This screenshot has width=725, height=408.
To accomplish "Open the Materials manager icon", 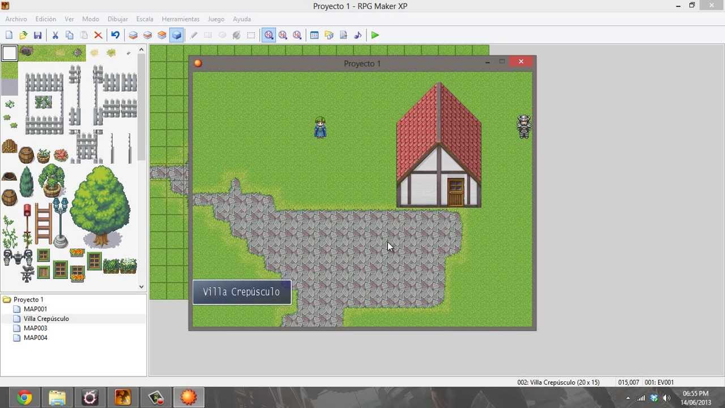I will (x=329, y=35).
